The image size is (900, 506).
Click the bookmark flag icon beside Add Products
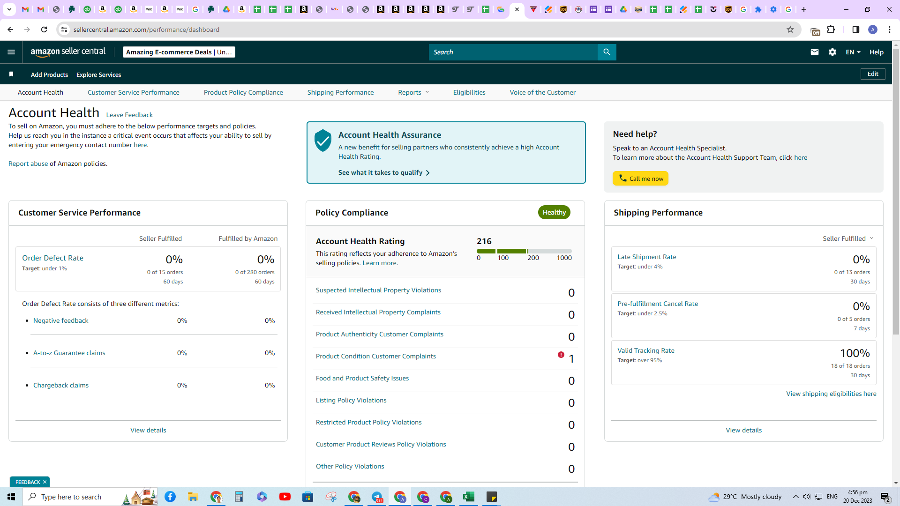coord(11,74)
